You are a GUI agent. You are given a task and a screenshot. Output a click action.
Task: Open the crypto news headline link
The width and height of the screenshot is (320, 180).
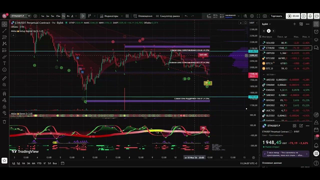tap(286, 154)
